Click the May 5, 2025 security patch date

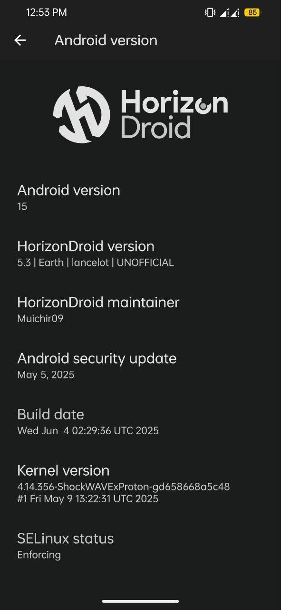46,375
